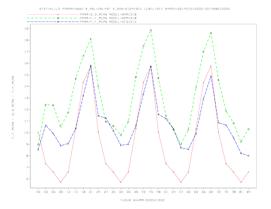
Task: Click x-axis forecast hour label 06
Action: tap(53, 192)
